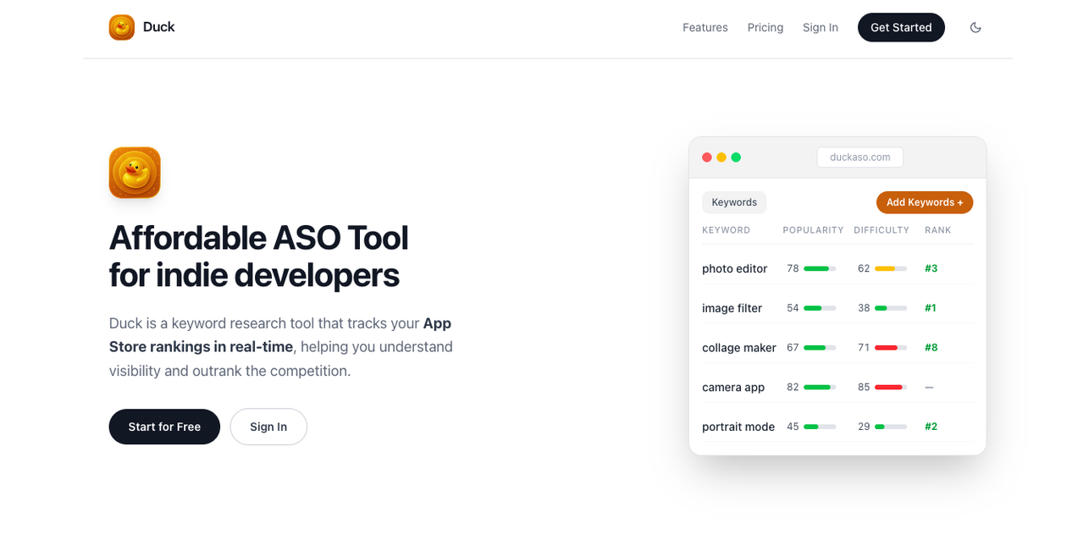
Task: Click the red dot in mock window
Action: pos(707,157)
